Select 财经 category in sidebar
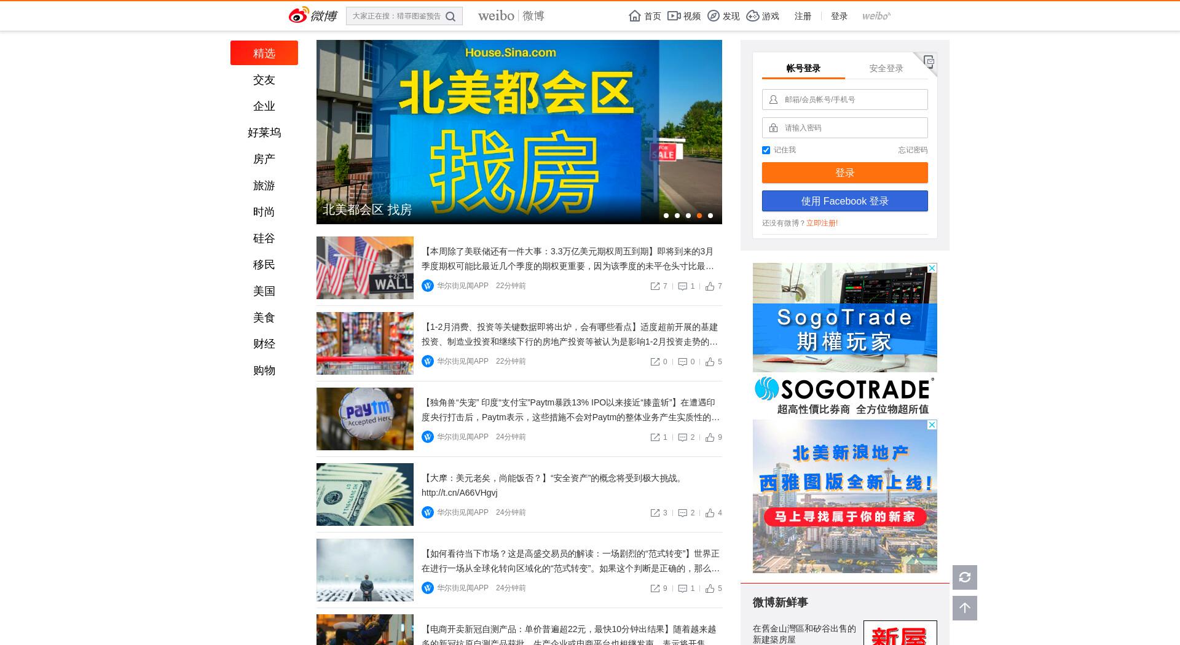The height and width of the screenshot is (645, 1180). pos(264,344)
